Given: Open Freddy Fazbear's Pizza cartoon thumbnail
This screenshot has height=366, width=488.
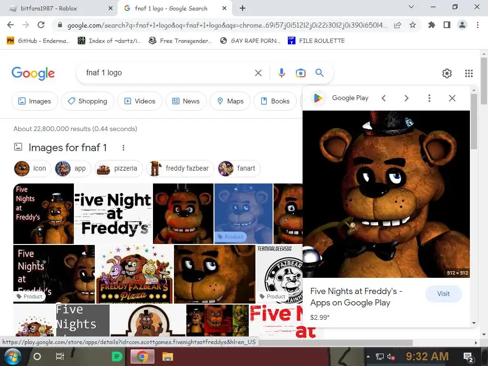Looking at the screenshot, I should [x=134, y=274].
